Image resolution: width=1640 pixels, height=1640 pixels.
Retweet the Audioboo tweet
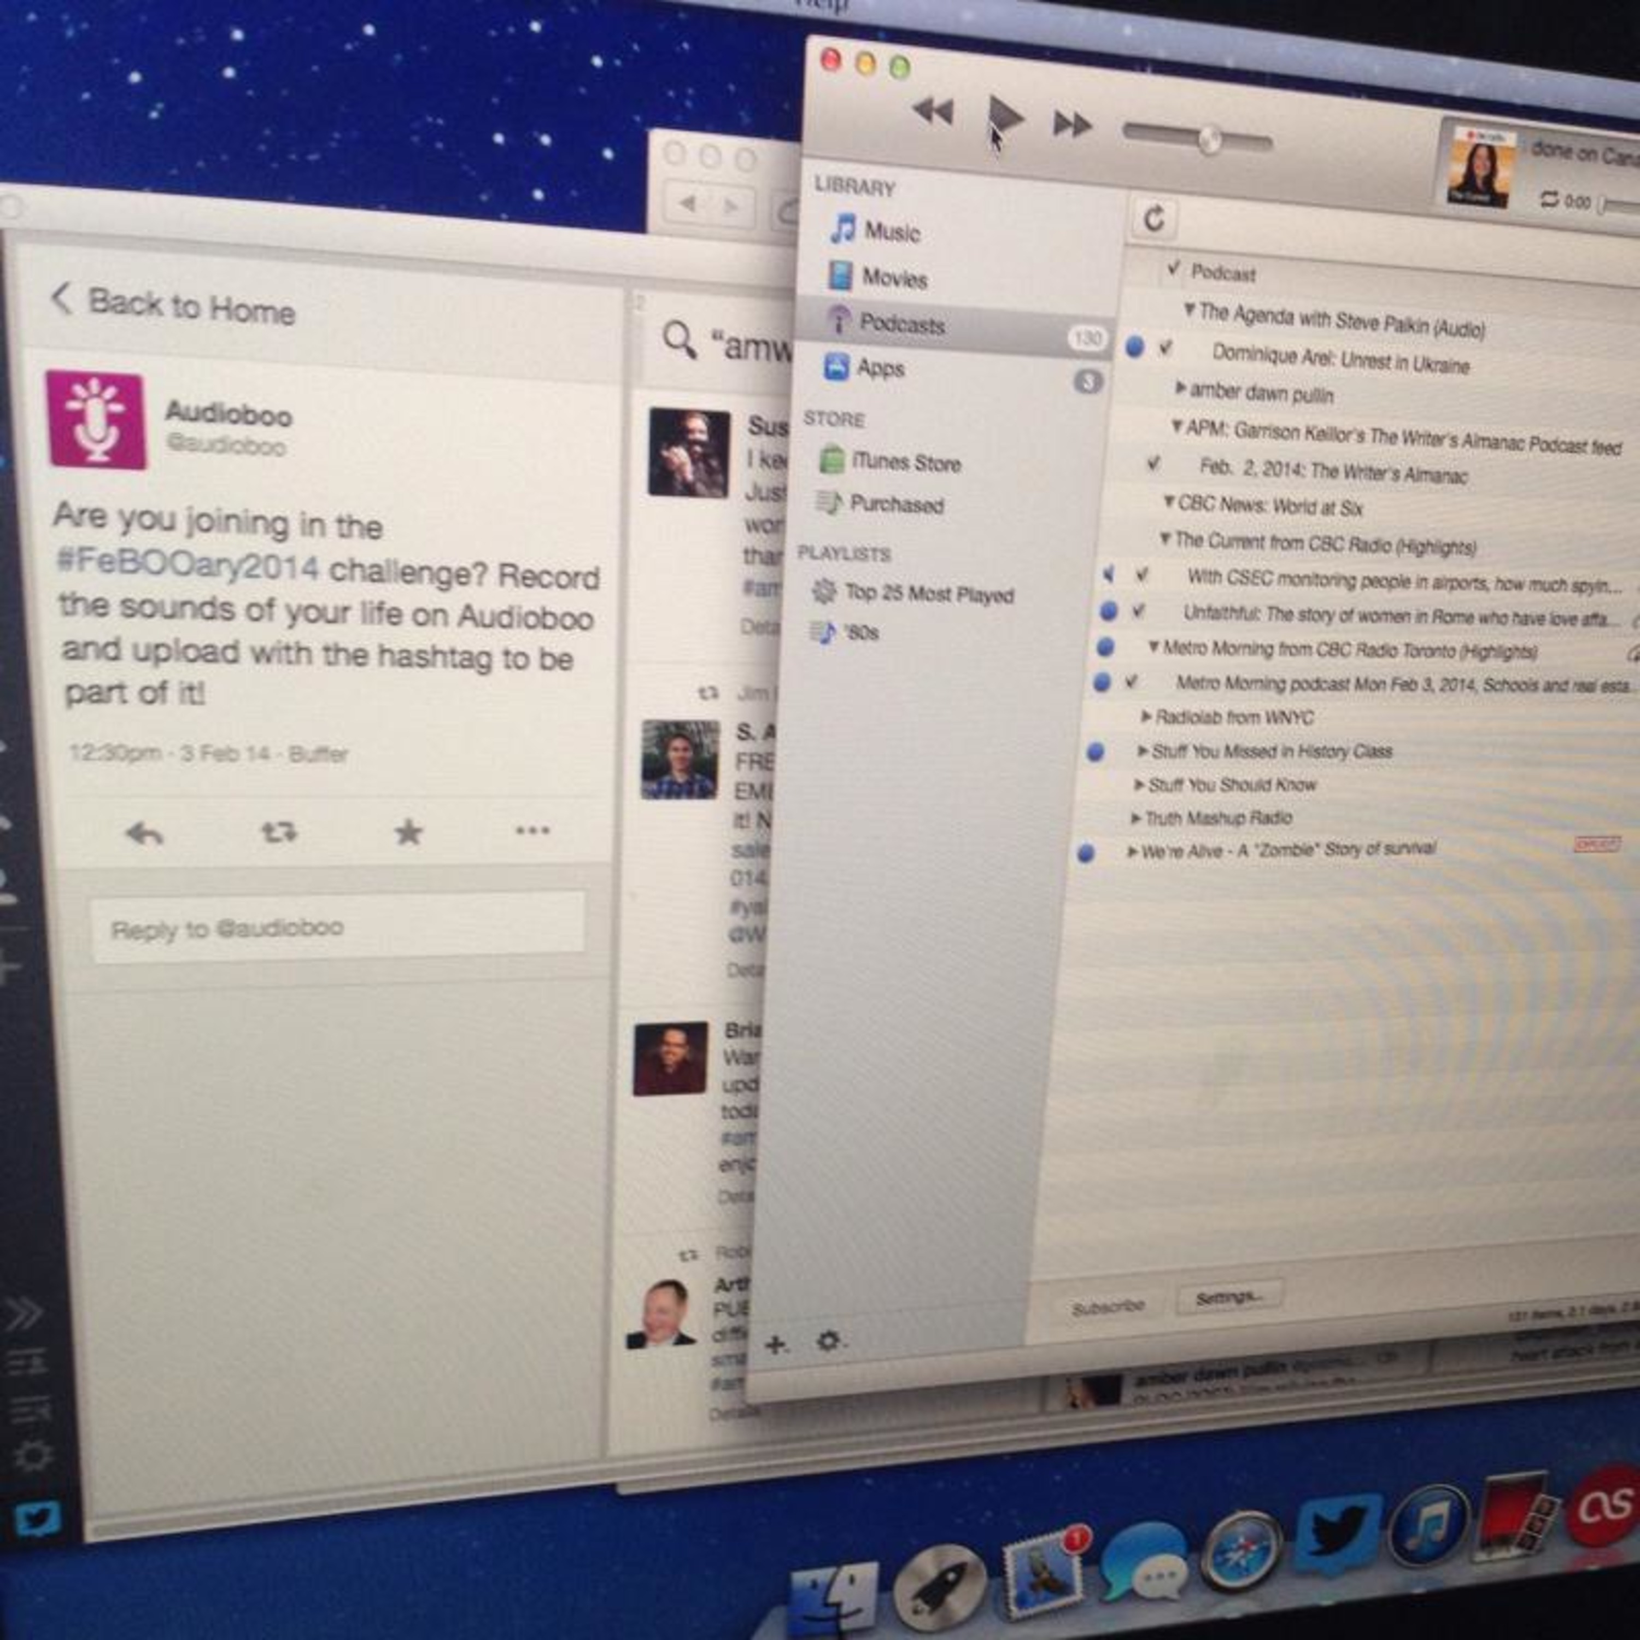click(x=278, y=832)
